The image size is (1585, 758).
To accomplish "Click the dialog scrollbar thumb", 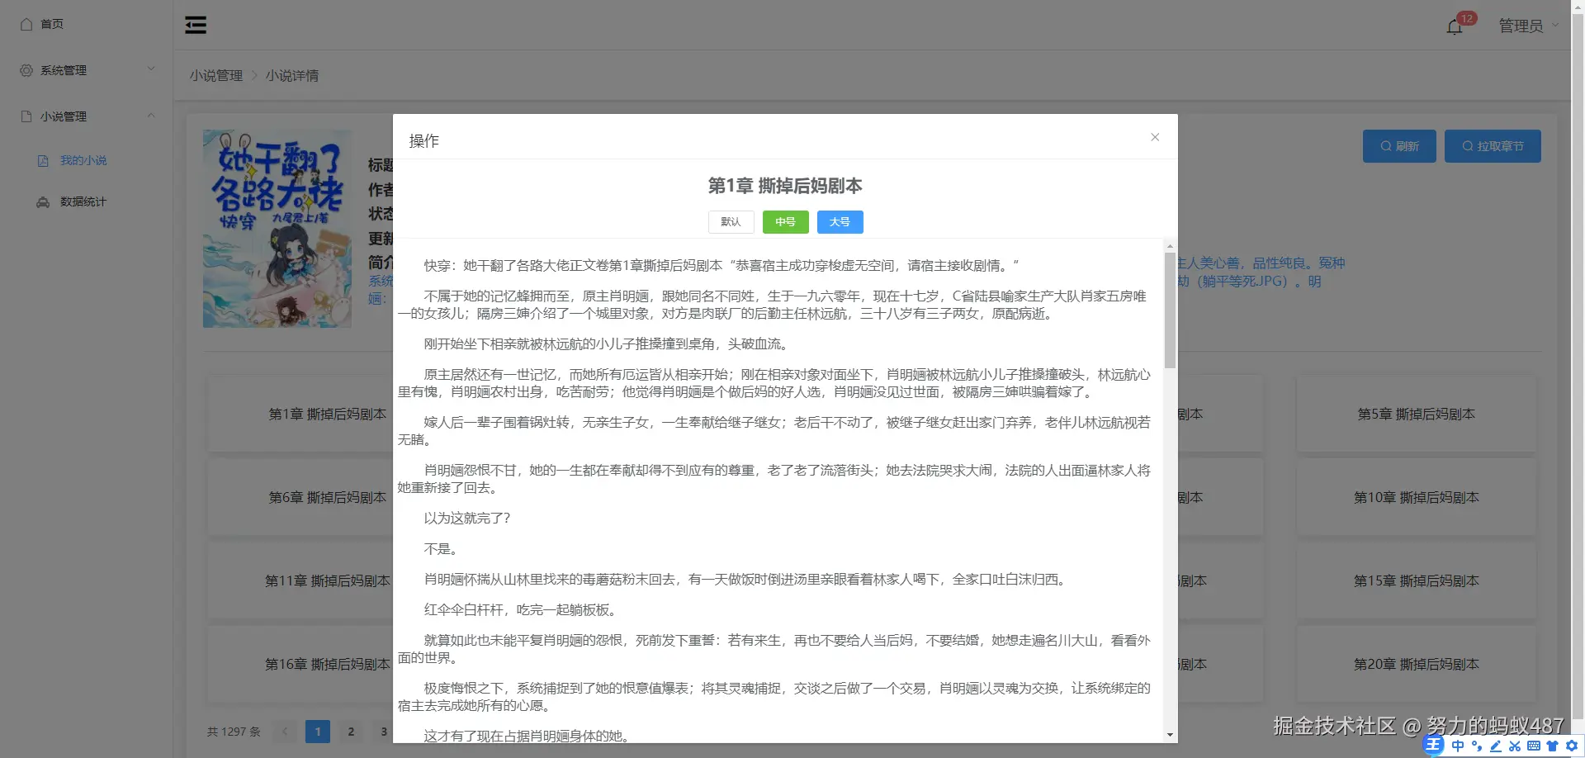I will point(1170,310).
